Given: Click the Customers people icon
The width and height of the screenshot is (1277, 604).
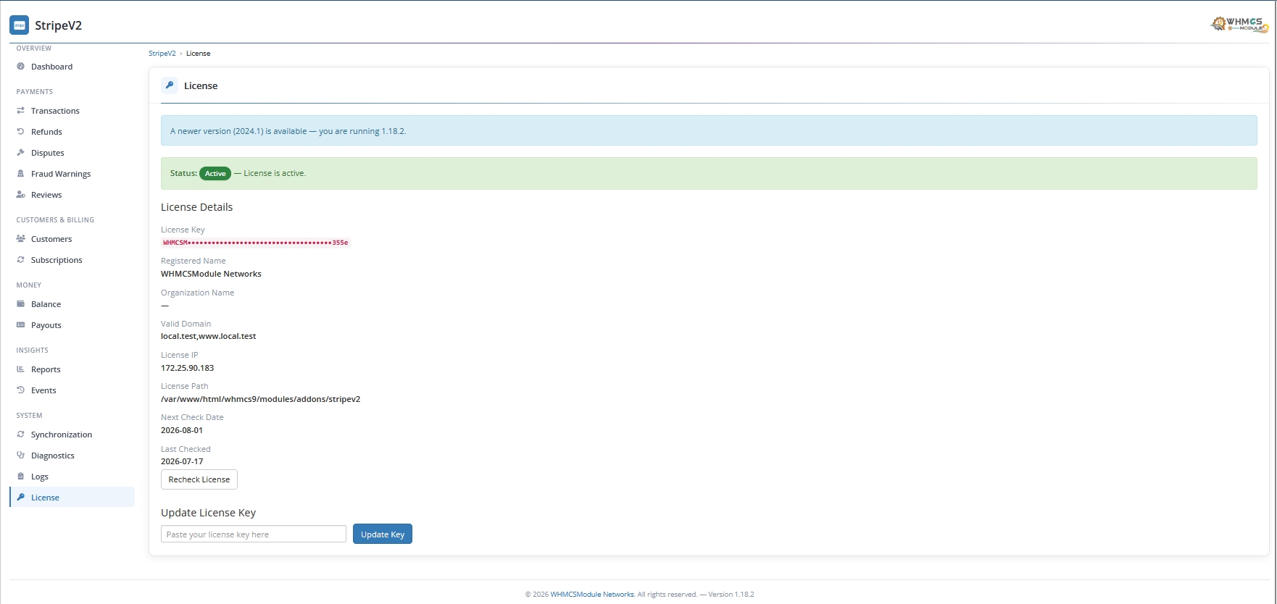Looking at the screenshot, I should pos(21,239).
